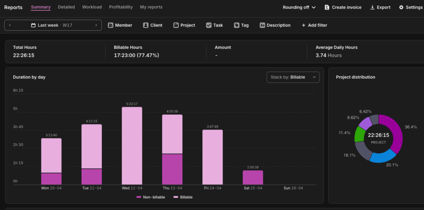
Task: Click the Description filter icon
Action: [x=263, y=25]
